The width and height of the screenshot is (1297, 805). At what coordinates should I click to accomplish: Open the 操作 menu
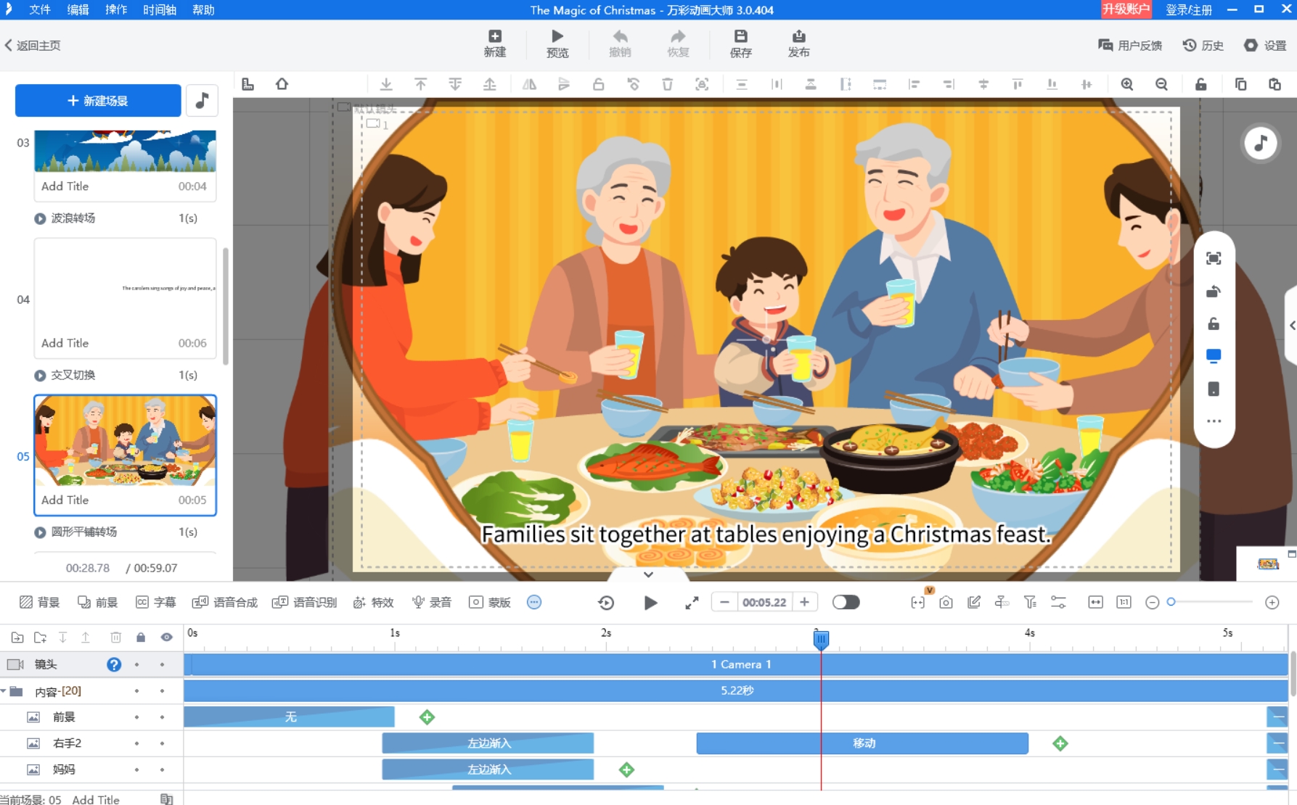[x=116, y=9]
